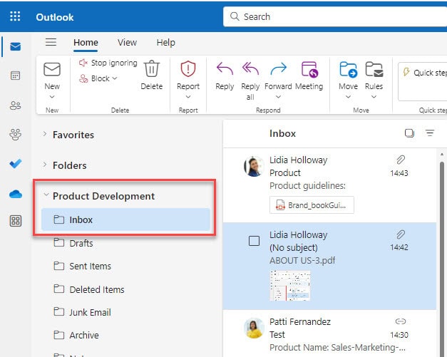Screen dimensions: 447x357
Task: Click the Move to folder icon
Action: pyautogui.click(x=348, y=69)
